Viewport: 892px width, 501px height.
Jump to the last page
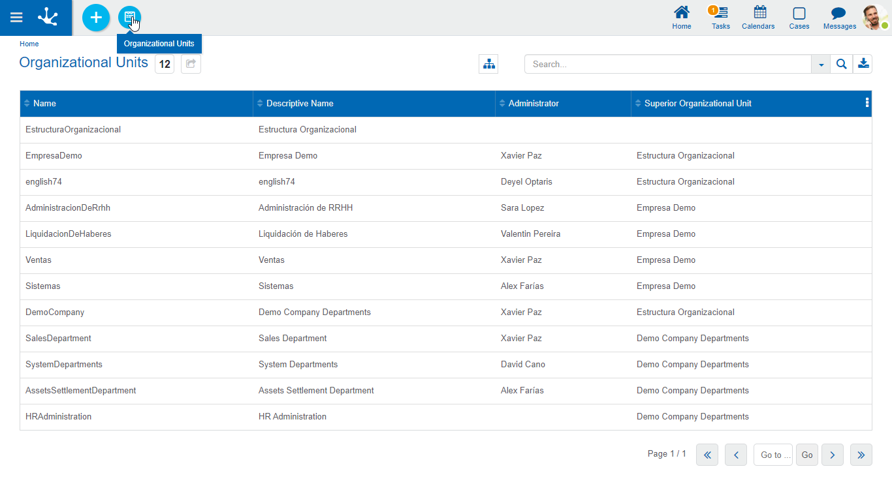(x=861, y=455)
